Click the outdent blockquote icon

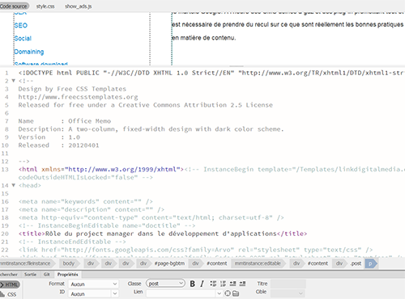232,284
